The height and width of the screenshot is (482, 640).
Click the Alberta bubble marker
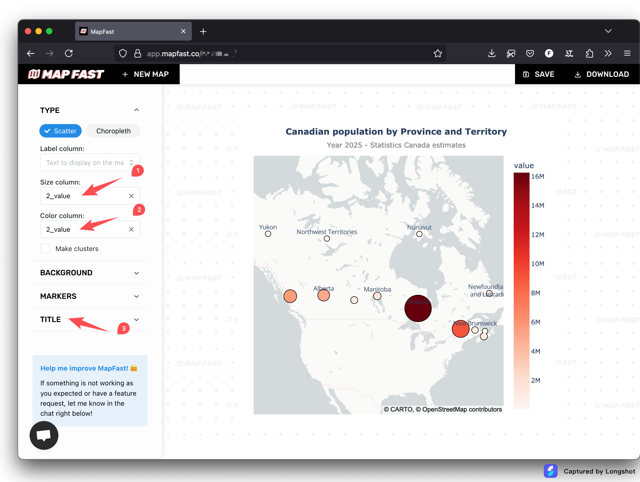[323, 295]
